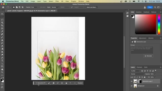Pick a color in the red color field
This screenshot has width=162, height=91.
click(x=146, y=24)
